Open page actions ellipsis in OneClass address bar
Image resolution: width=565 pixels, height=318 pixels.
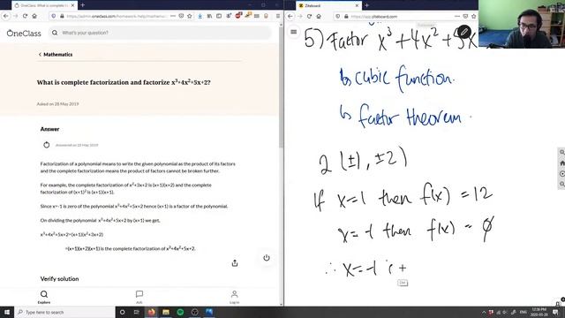173,16
